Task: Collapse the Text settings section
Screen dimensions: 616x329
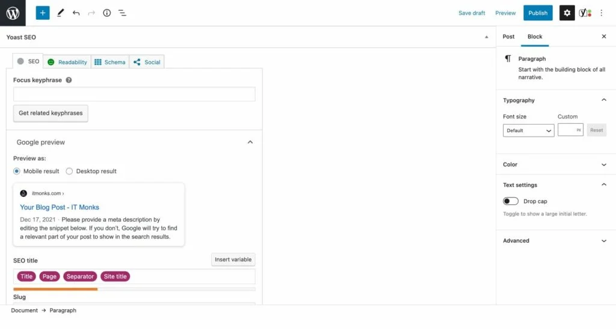Action: pyautogui.click(x=604, y=185)
